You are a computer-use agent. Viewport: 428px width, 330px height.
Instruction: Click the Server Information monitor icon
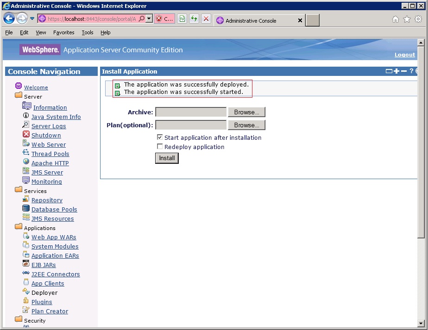point(27,106)
